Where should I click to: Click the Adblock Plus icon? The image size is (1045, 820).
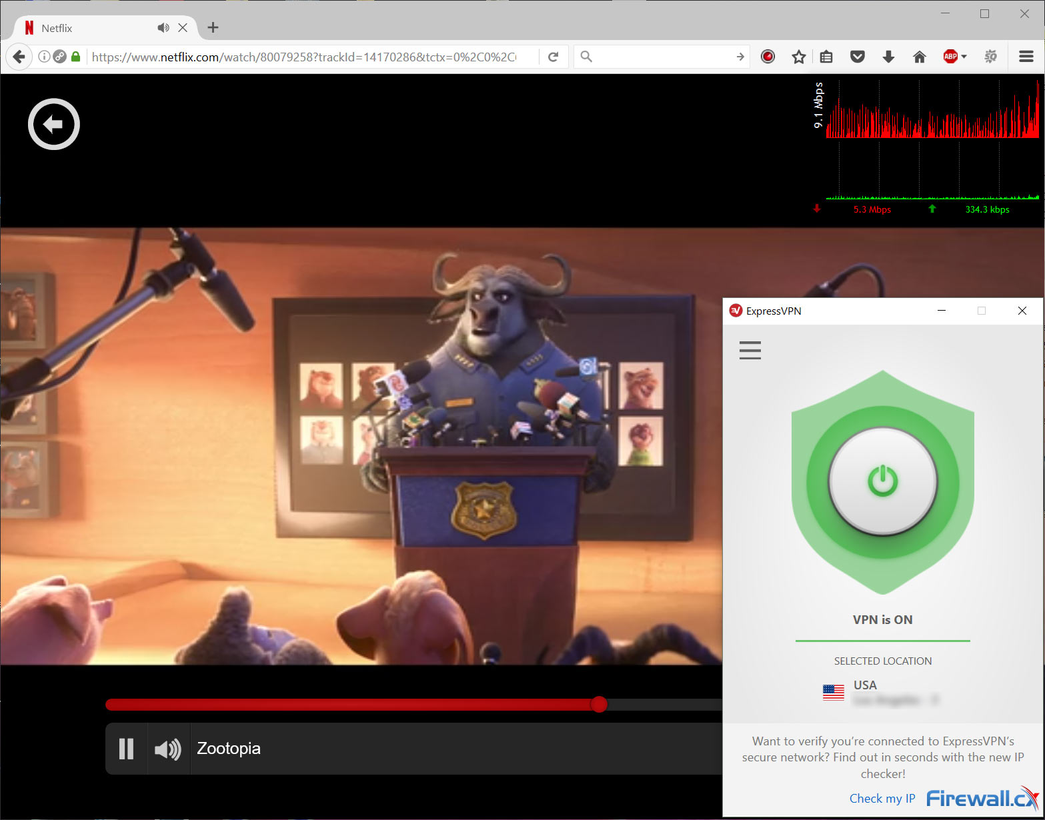pyautogui.click(x=950, y=57)
